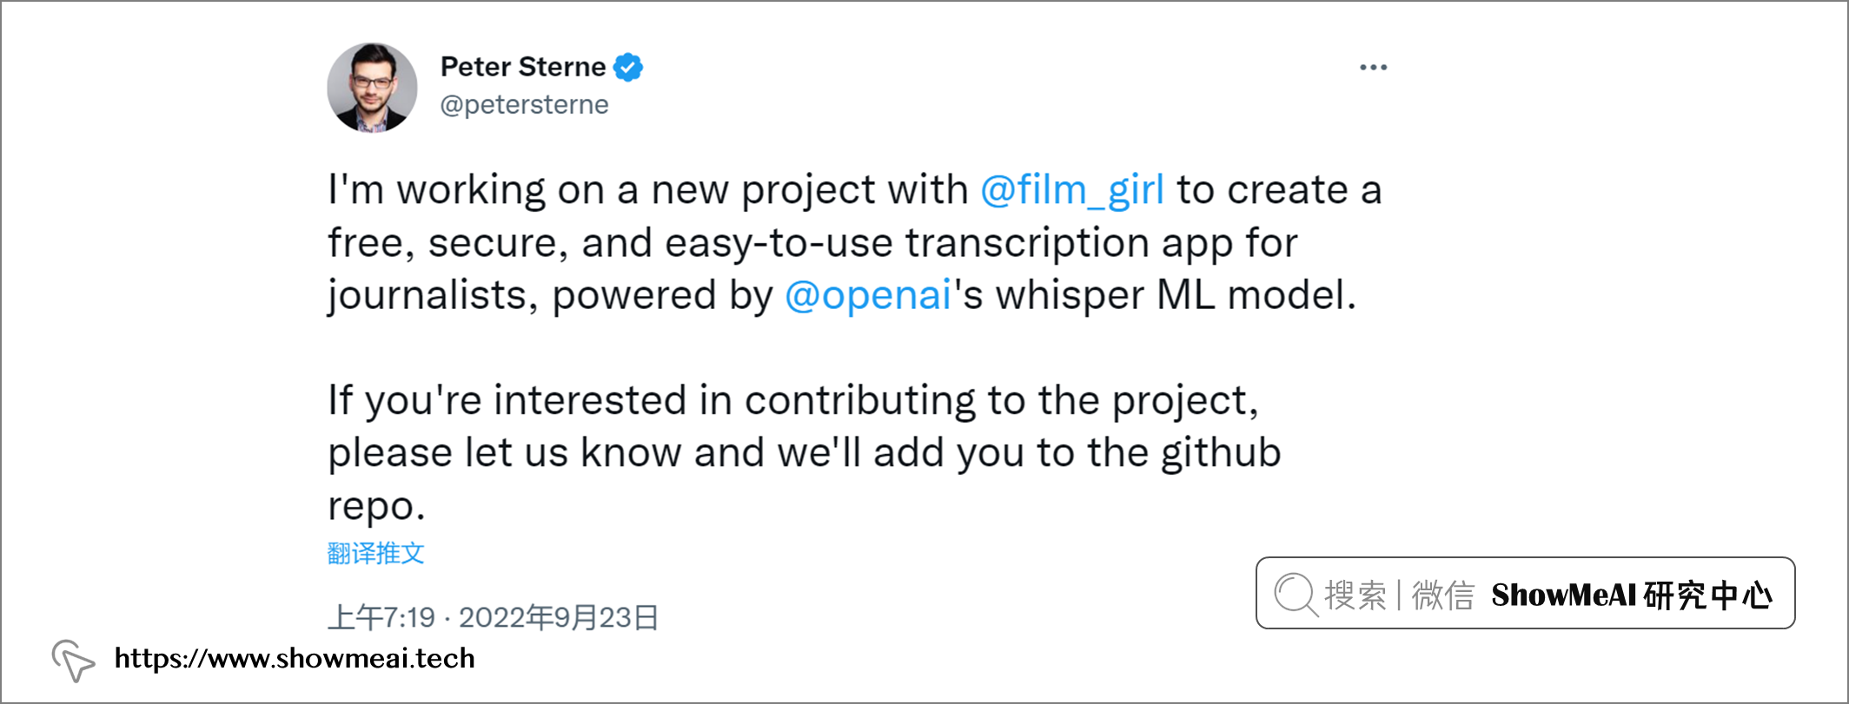Image resolution: width=1849 pixels, height=704 pixels.
Task: Open the tweet's three-dot more options menu
Action: pos(1373,68)
